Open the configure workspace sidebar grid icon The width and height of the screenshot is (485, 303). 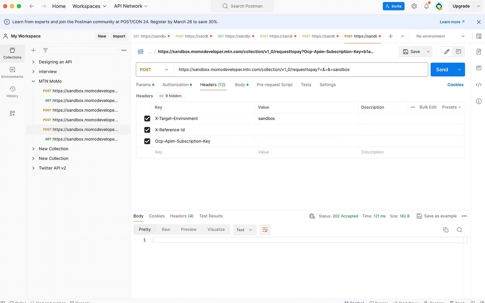pos(12,113)
